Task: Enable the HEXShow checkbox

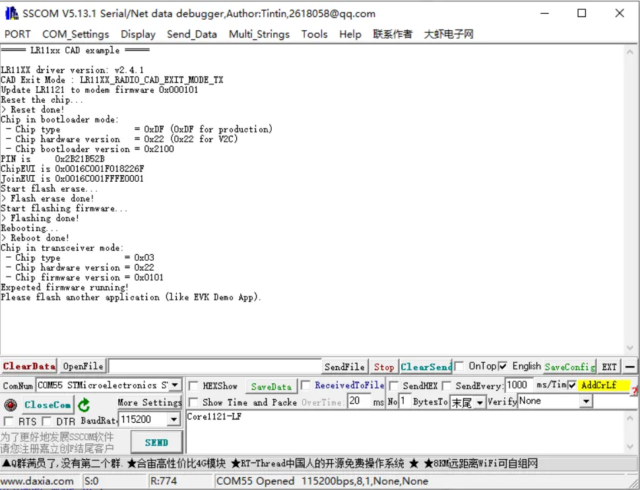Action: tap(193, 386)
